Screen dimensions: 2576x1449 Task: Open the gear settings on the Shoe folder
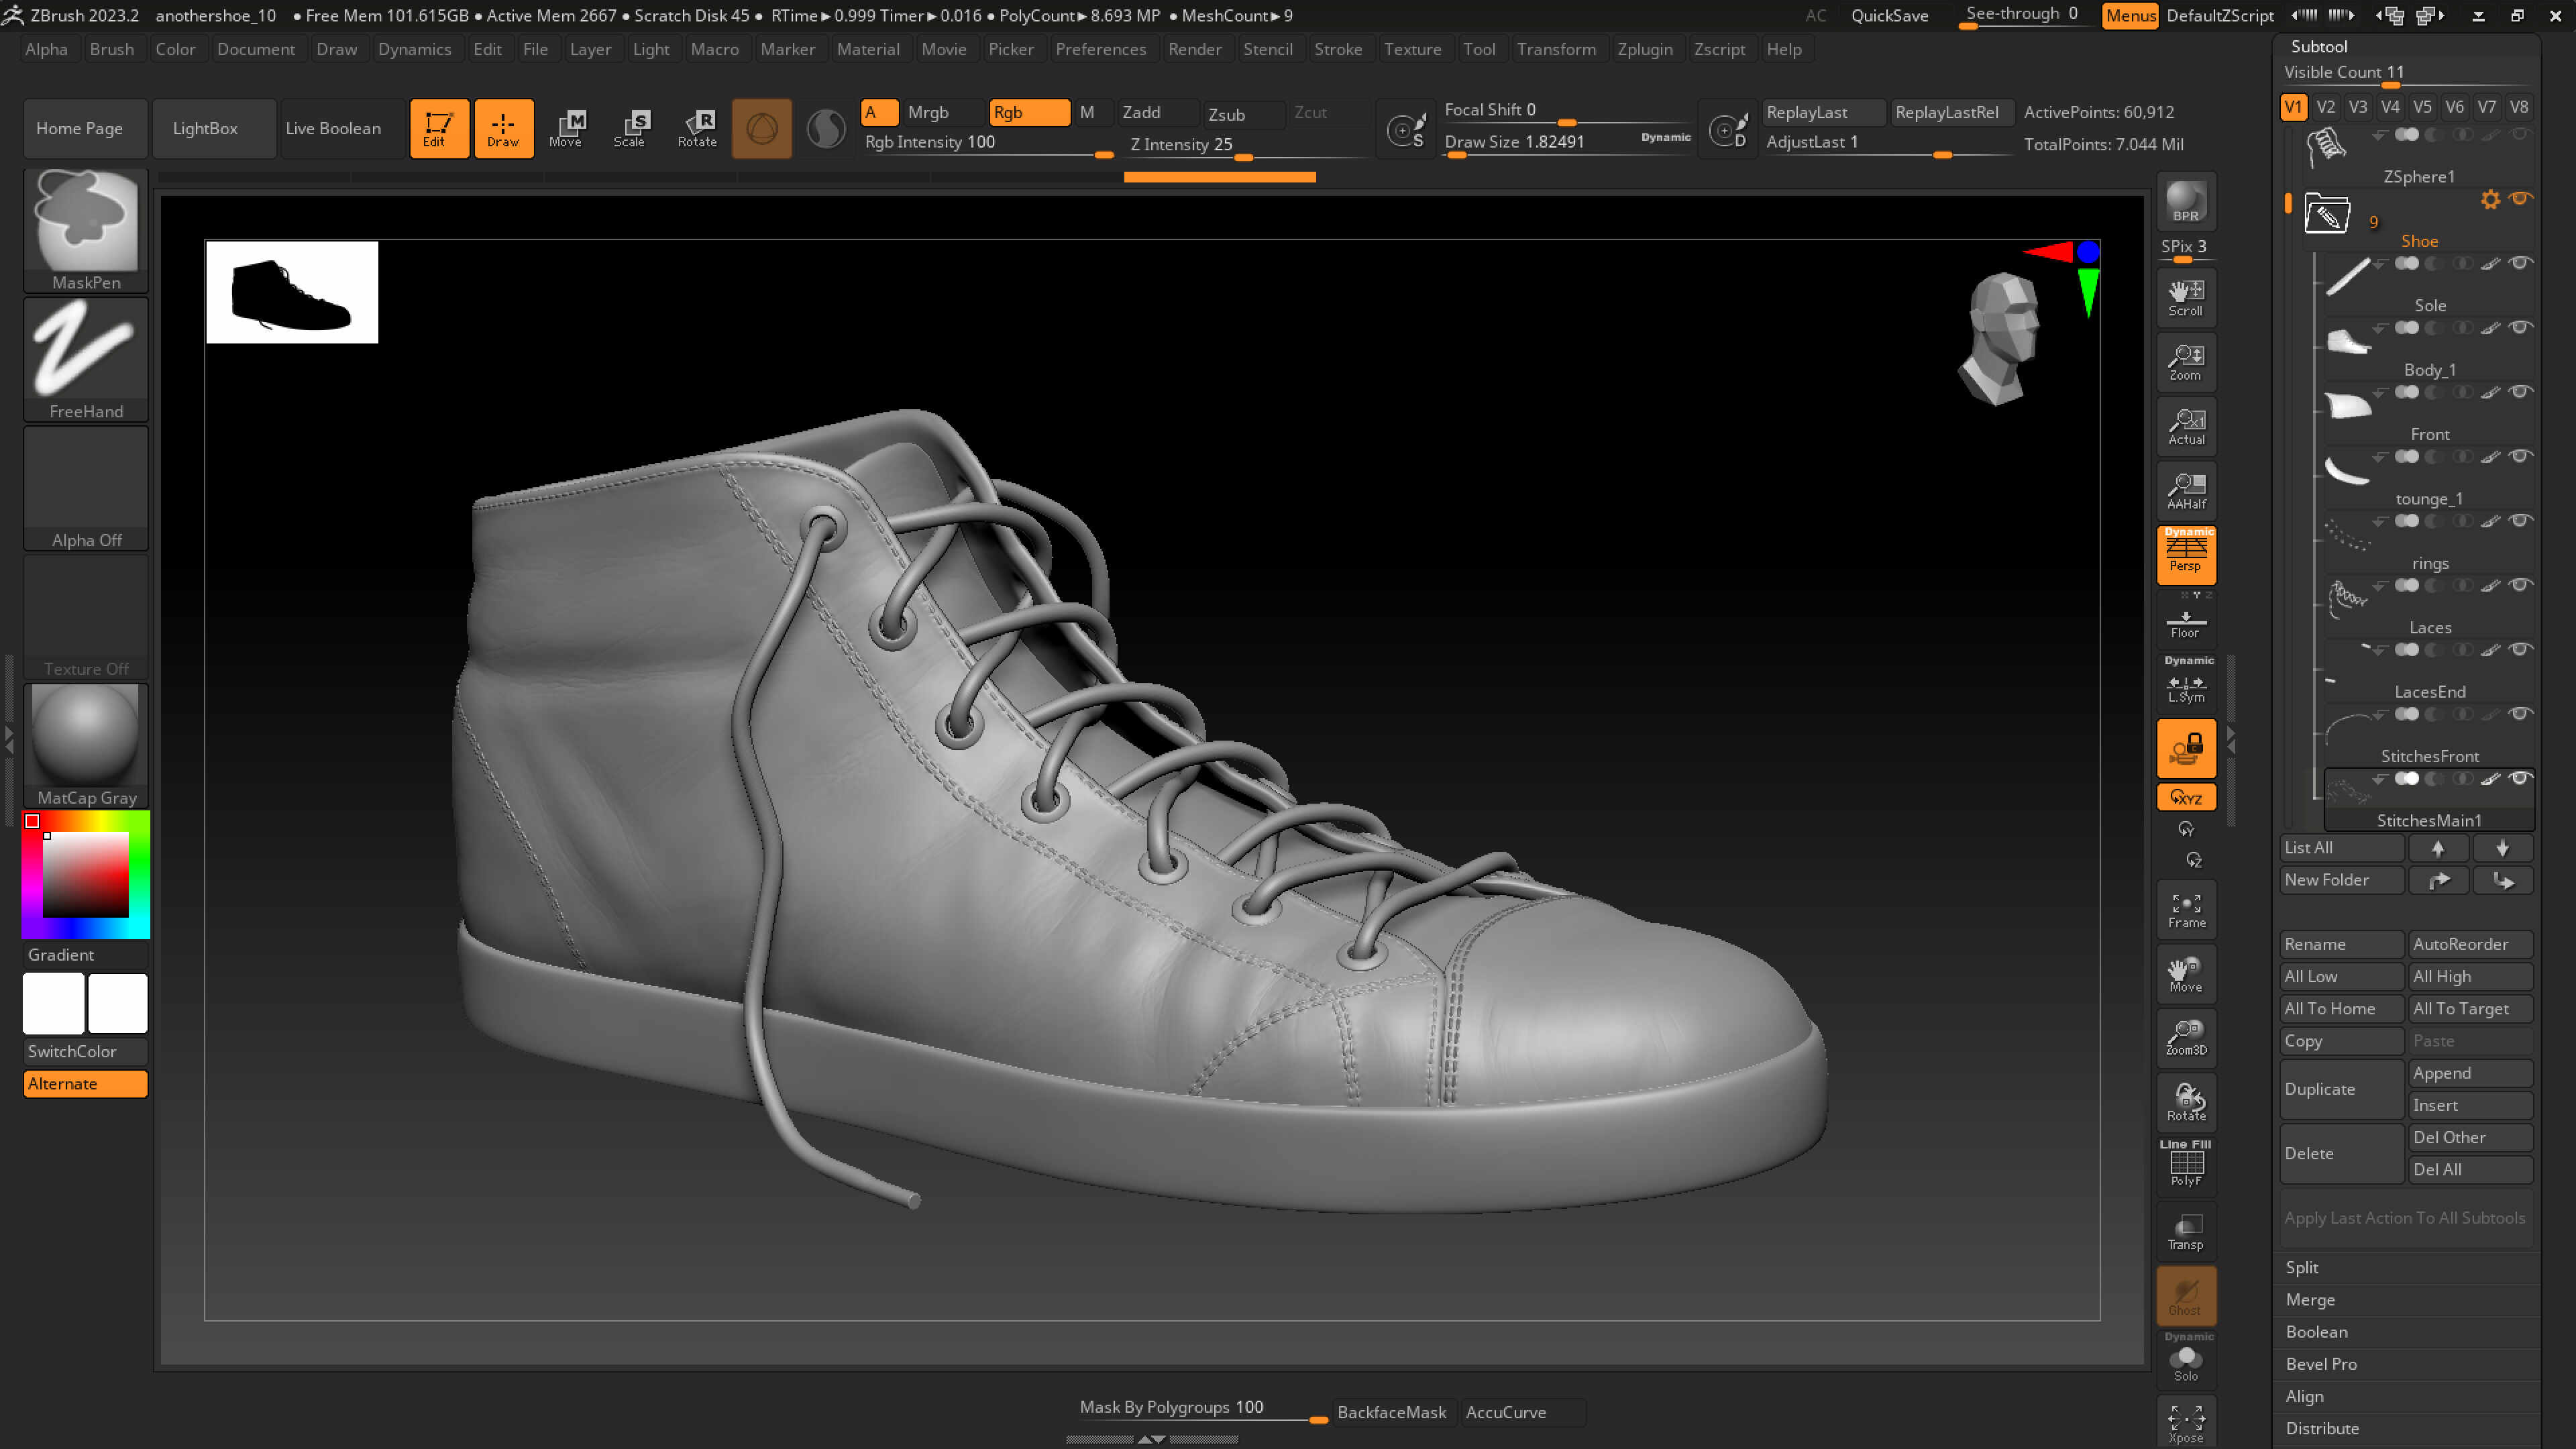2490,199
